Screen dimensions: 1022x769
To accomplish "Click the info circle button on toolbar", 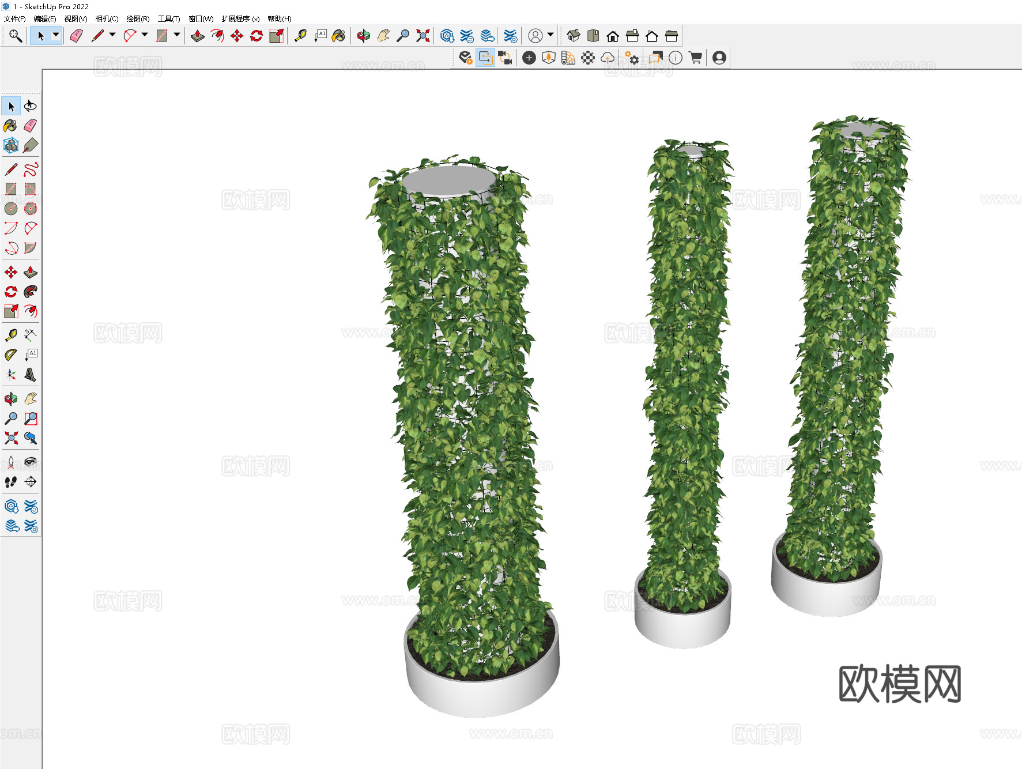I will click(676, 58).
